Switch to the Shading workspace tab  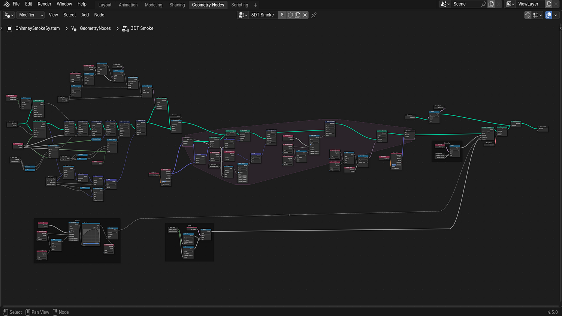177,5
